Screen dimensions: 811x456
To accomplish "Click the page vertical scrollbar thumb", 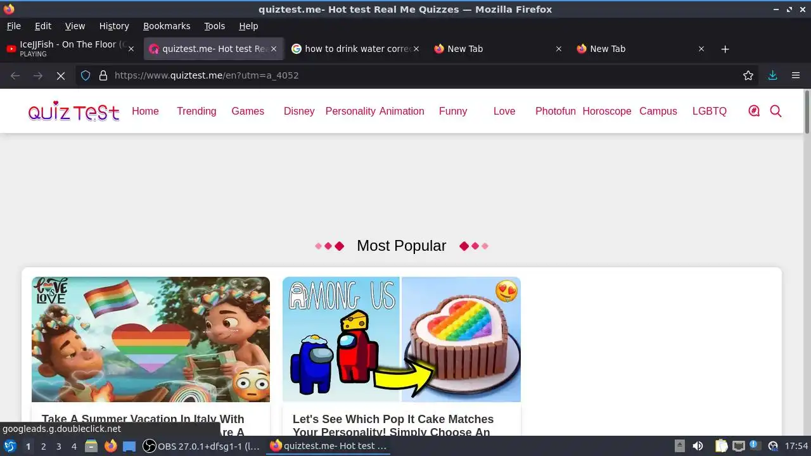I will (x=807, y=112).
